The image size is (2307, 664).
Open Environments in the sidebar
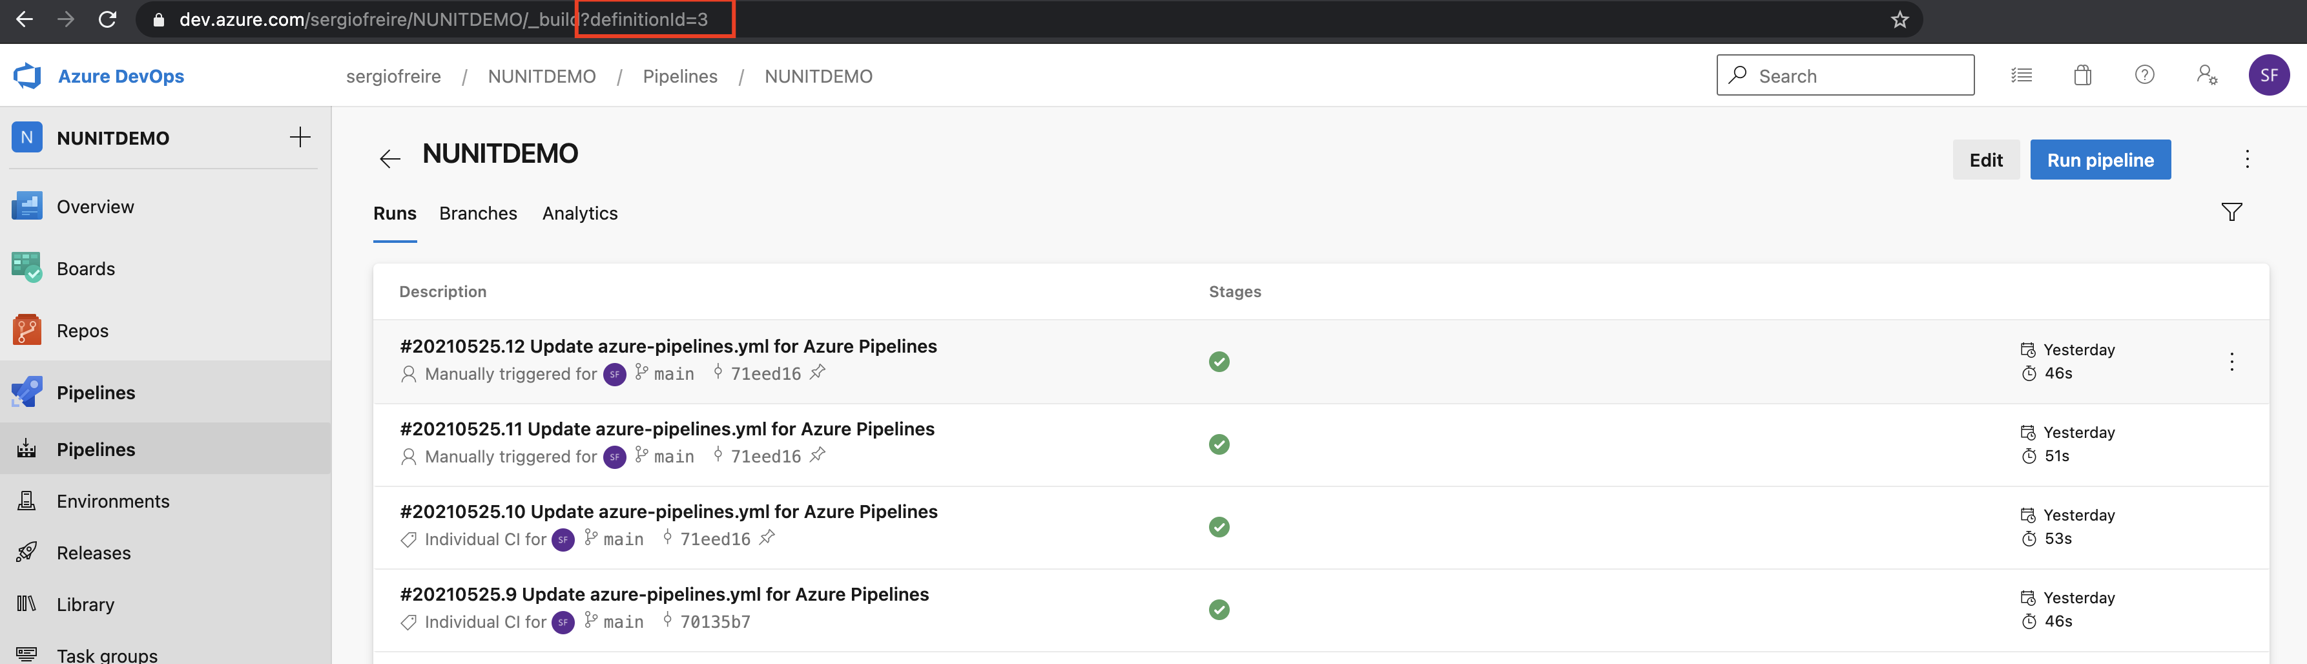pos(166,501)
